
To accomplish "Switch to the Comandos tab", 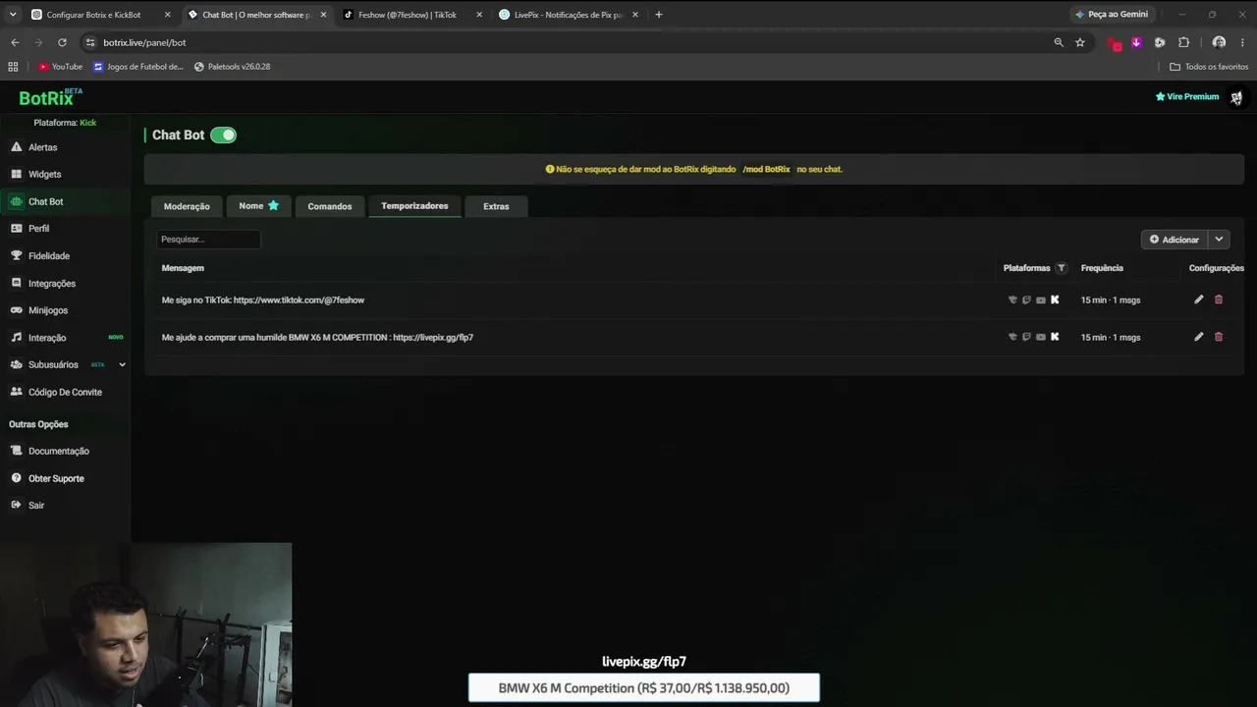I will [330, 206].
